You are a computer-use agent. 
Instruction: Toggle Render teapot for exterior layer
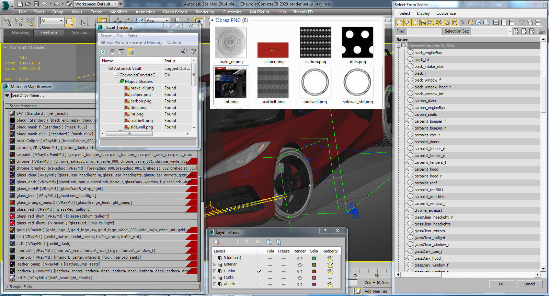click(300, 265)
